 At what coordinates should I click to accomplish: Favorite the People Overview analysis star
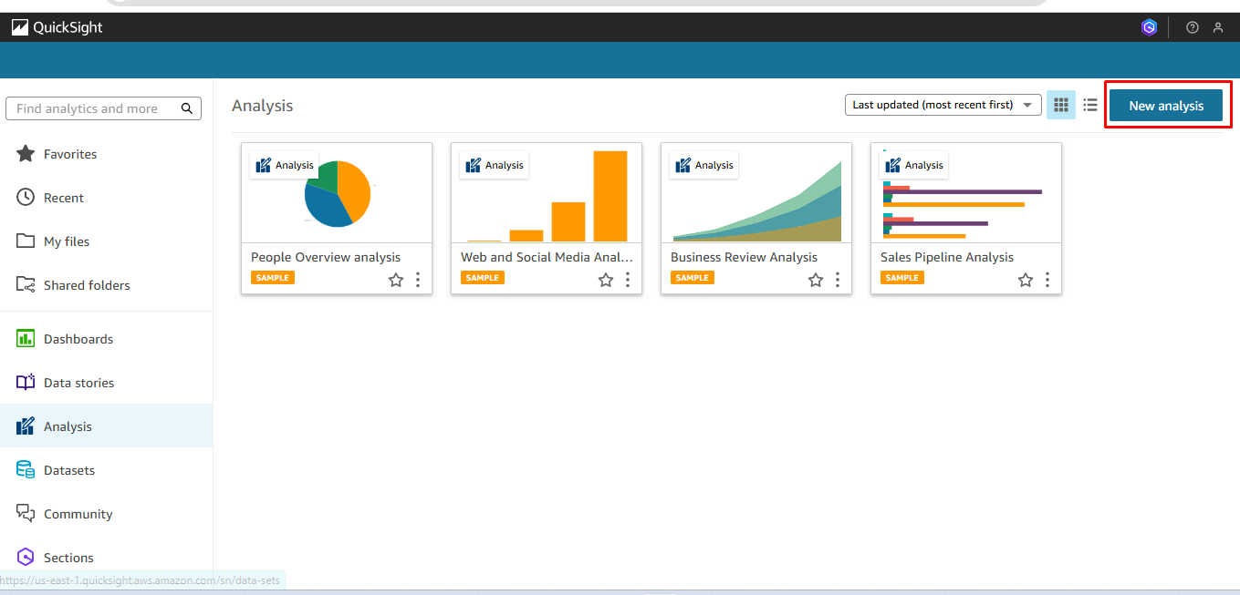click(395, 280)
